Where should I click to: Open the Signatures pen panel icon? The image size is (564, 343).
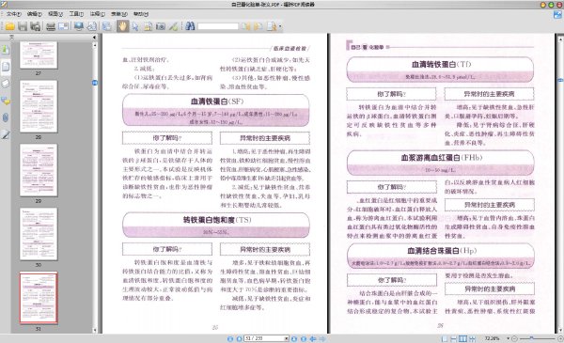click(x=6, y=134)
